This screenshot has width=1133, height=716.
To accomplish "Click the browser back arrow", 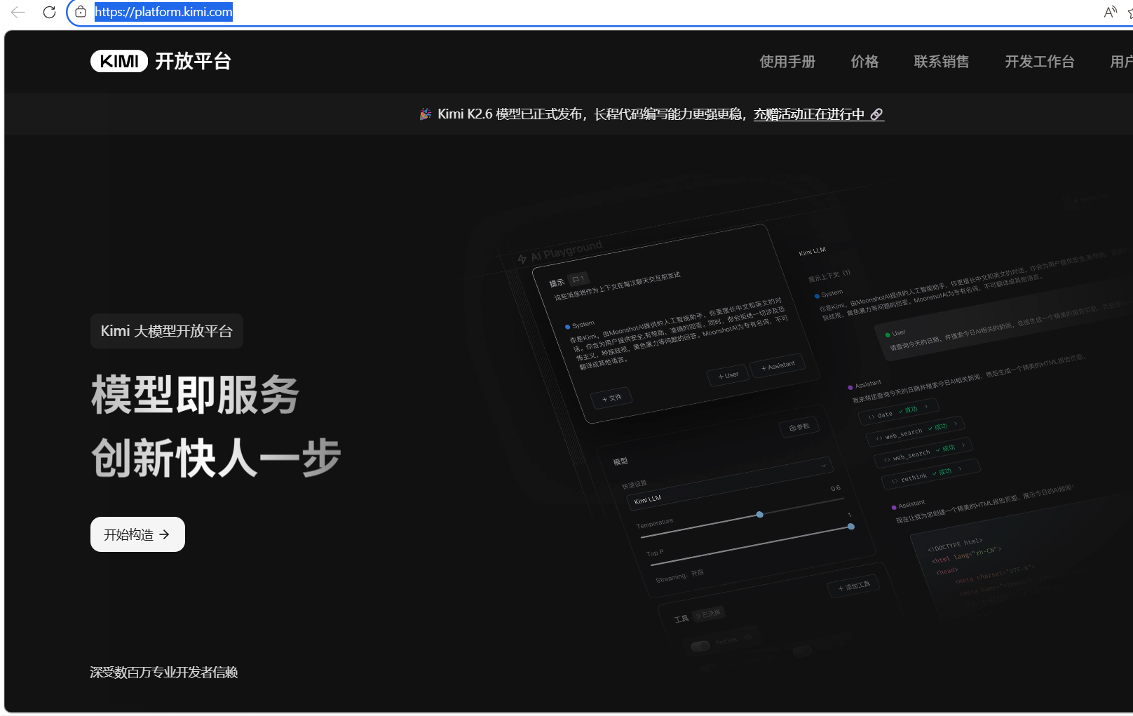I will 18,12.
